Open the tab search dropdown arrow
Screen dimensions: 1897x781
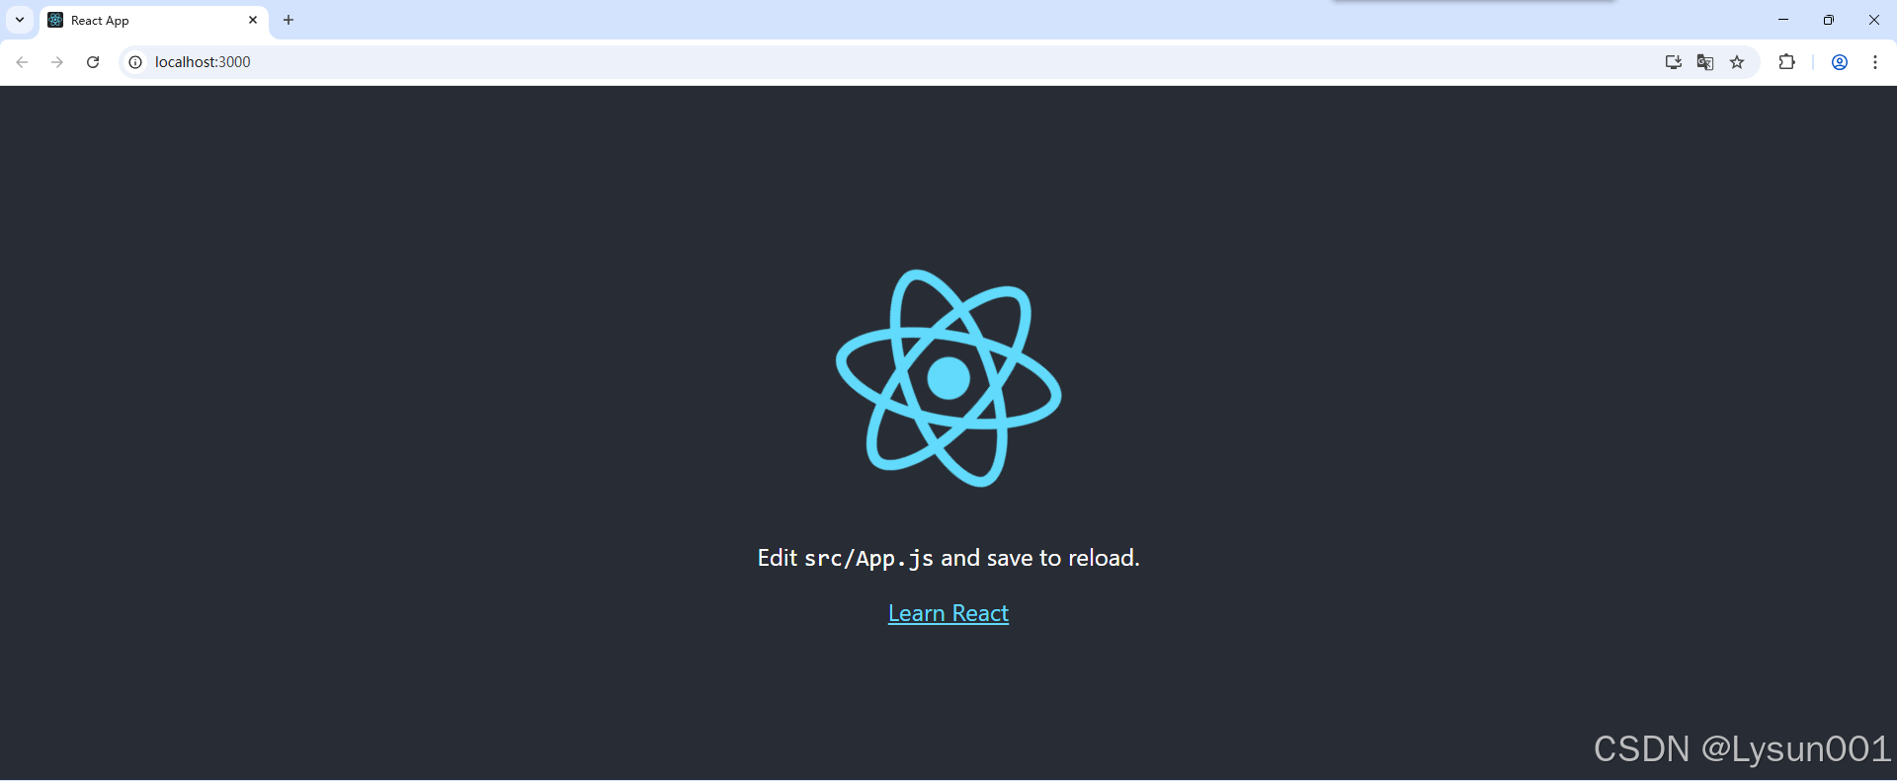click(20, 20)
